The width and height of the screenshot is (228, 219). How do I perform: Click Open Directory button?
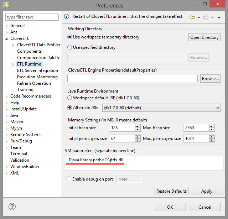[x=204, y=37]
